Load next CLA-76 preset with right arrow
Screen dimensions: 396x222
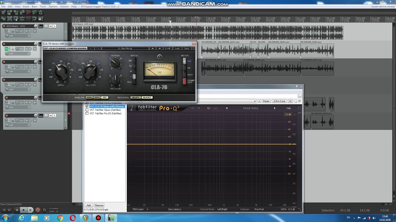pos(160,48)
